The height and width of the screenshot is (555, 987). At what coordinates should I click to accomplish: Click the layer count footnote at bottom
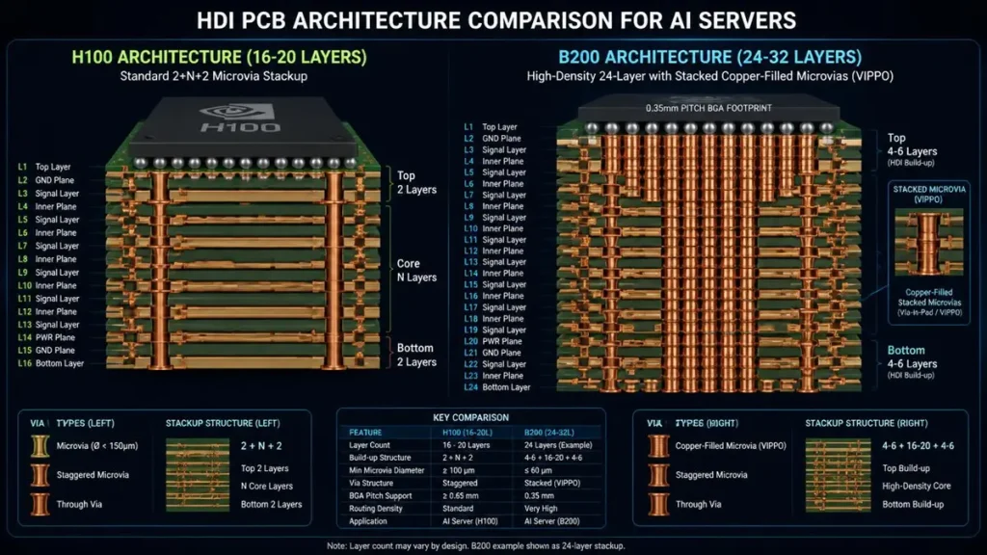click(x=476, y=545)
